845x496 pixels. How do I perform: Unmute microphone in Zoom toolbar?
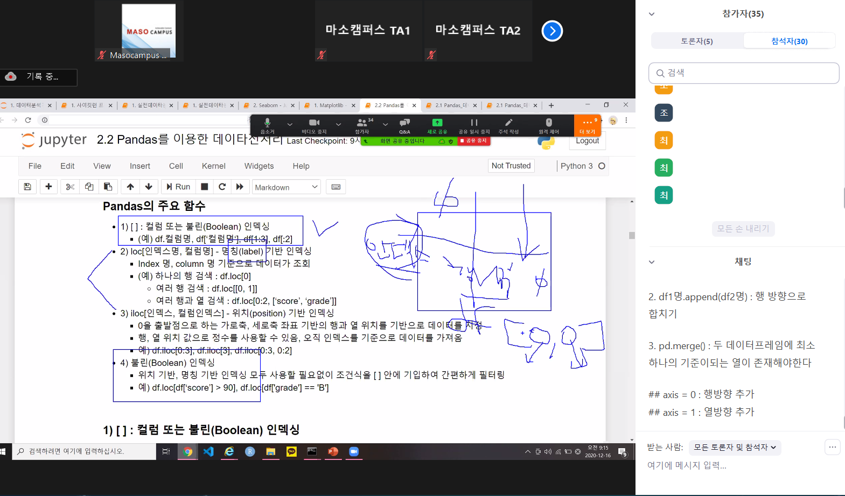(267, 125)
